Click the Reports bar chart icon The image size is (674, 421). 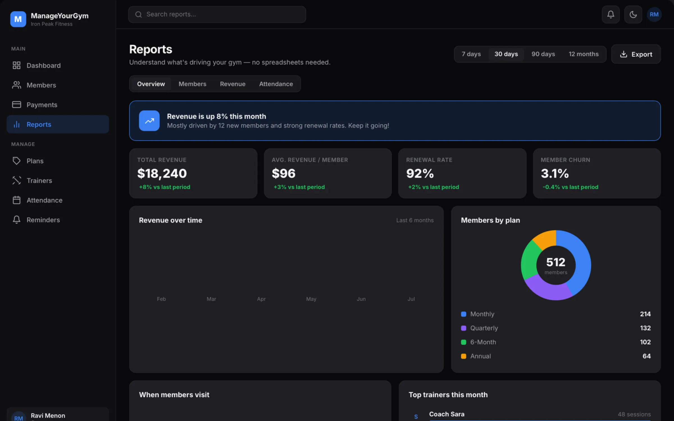(x=17, y=124)
